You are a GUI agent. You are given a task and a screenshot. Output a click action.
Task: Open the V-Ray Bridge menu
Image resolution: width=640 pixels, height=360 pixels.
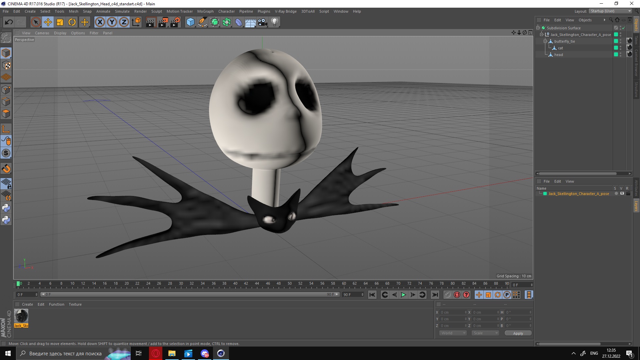pos(286,11)
